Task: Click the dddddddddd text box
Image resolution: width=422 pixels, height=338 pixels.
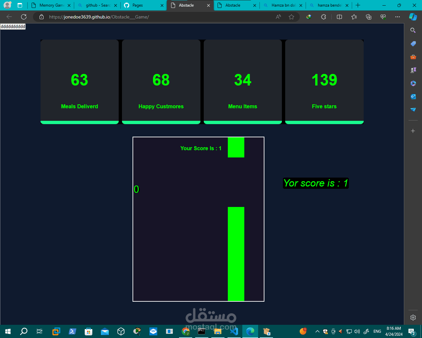Action: (x=13, y=26)
